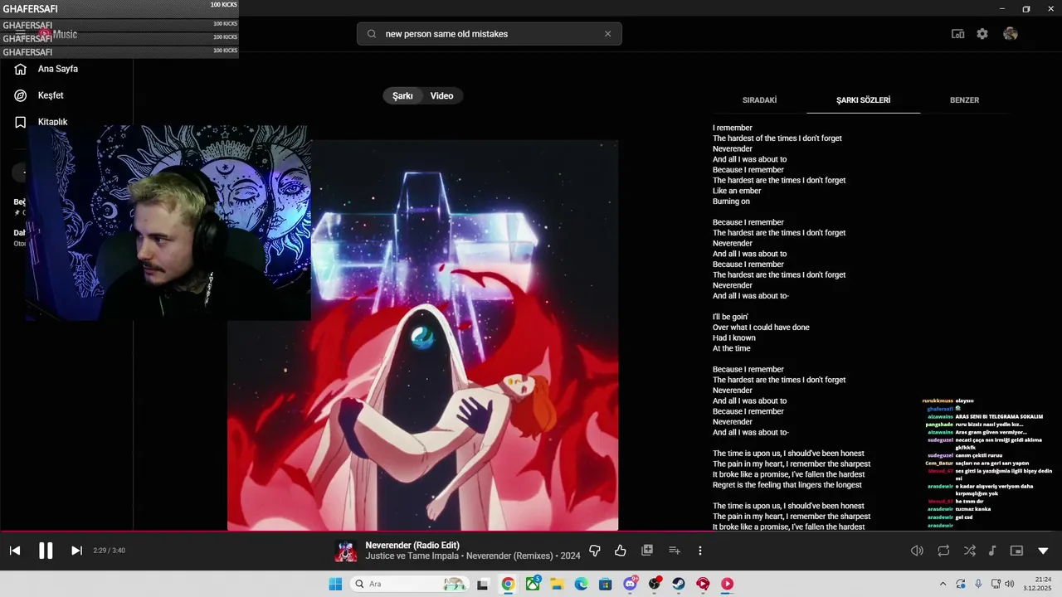Clear the search box with the X
The image size is (1062, 597).
click(x=607, y=34)
